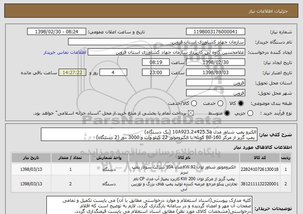Click the نام کالا column header

[x=184, y=158]
